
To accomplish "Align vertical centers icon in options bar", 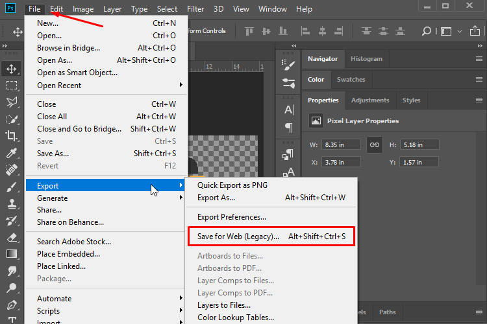I will [266, 31].
